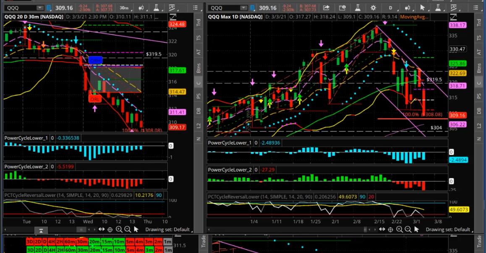Select the pointer cursor under the 30m chart
Image resolution: width=486 pixels, height=253 pixels.
[136, 230]
